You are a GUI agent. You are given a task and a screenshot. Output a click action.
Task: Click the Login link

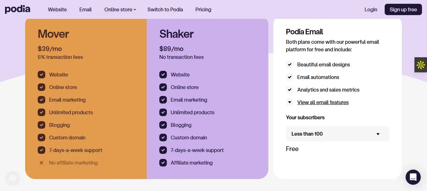point(371,9)
